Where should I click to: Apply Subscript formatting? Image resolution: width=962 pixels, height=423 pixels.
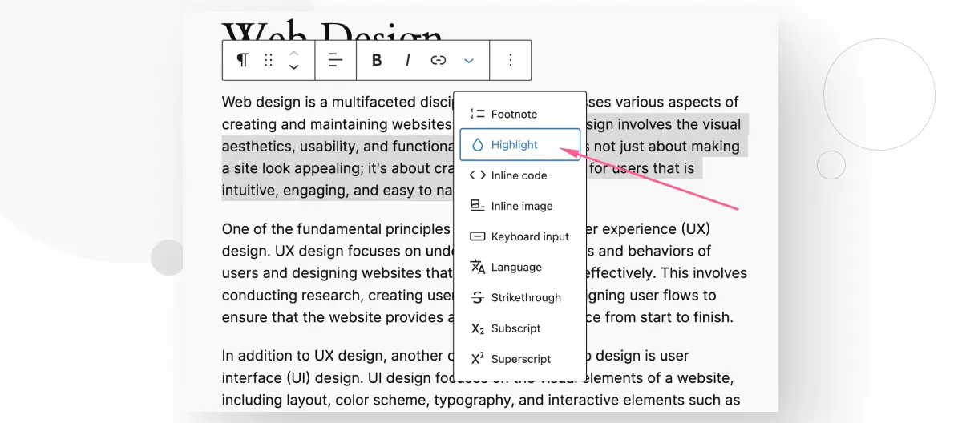click(x=519, y=328)
